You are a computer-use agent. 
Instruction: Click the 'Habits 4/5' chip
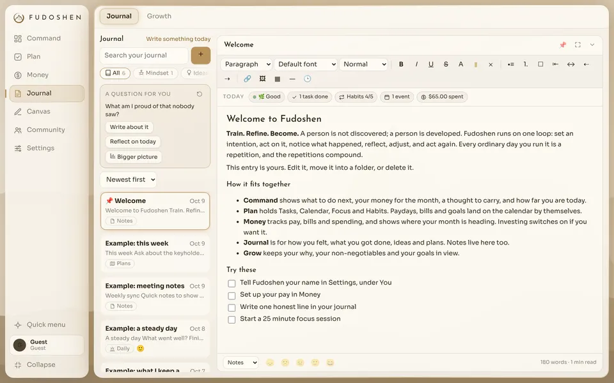point(356,97)
